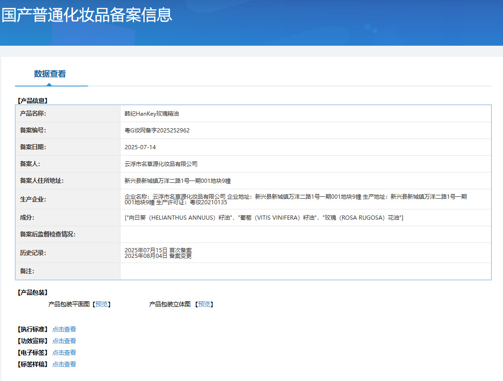Viewport: 503px width, 381px height.
Task: Open 功效宣称 点击查看 link
Action: click(x=64, y=341)
